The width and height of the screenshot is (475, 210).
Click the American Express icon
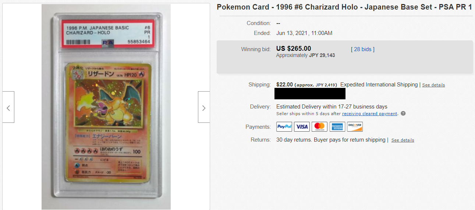(x=337, y=127)
